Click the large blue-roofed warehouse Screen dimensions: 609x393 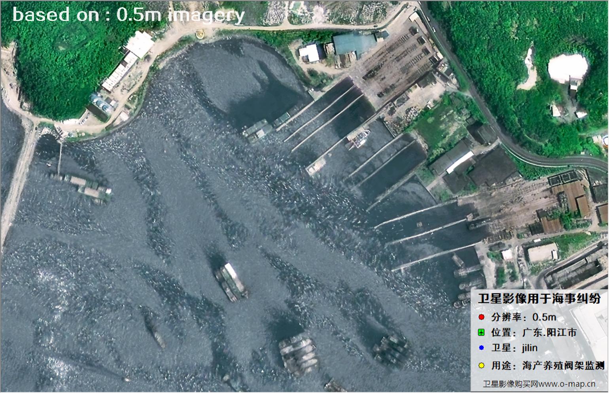click(x=353, y=44)
